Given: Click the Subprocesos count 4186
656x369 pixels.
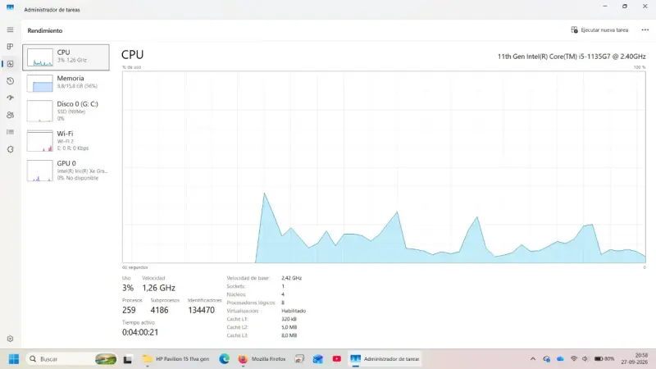Looking at the screenshot, I should (x=159, y=310).
